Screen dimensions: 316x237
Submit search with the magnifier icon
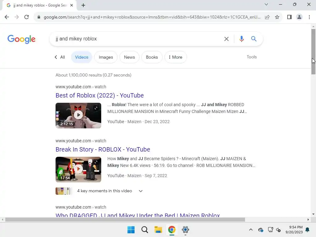pos(254,39)
